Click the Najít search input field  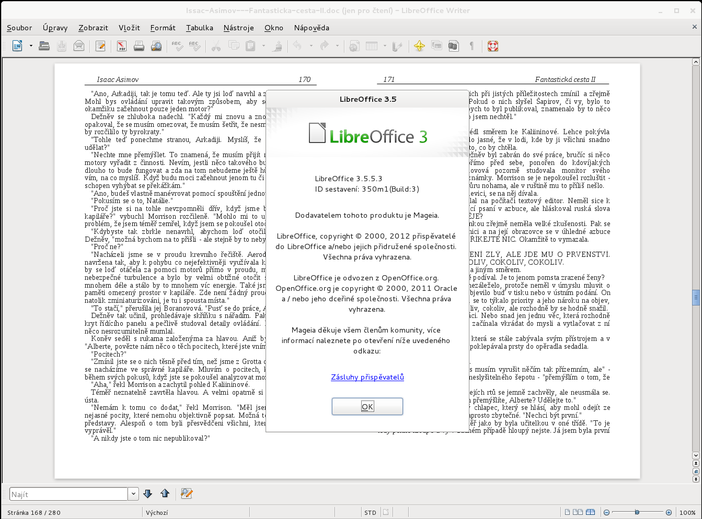(x=68, y=494)
